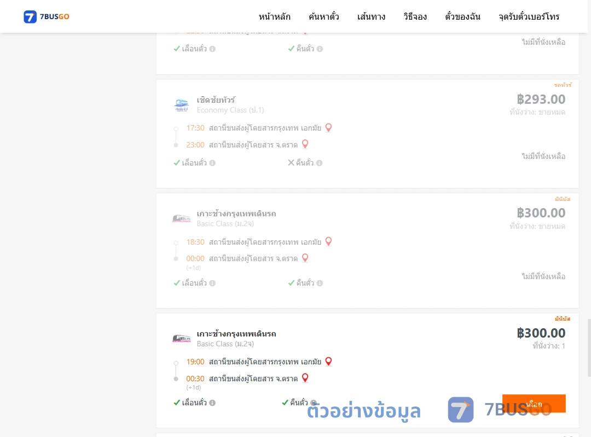Click รถทัวร์ vehicle type tag

(x=563, y=85)
